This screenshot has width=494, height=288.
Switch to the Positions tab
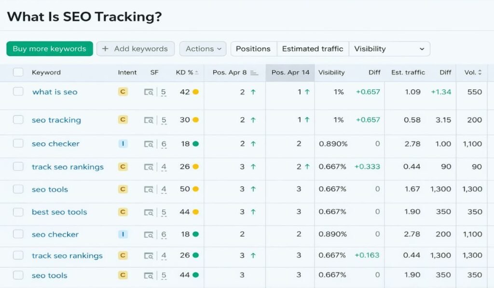coord(253,49)
